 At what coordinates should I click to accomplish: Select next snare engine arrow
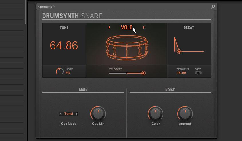click(144, 27)
